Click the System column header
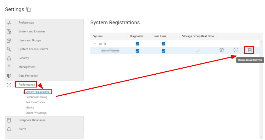Image resolution: width=265 pixels, height=140 pixels. (x=98, y=36)
